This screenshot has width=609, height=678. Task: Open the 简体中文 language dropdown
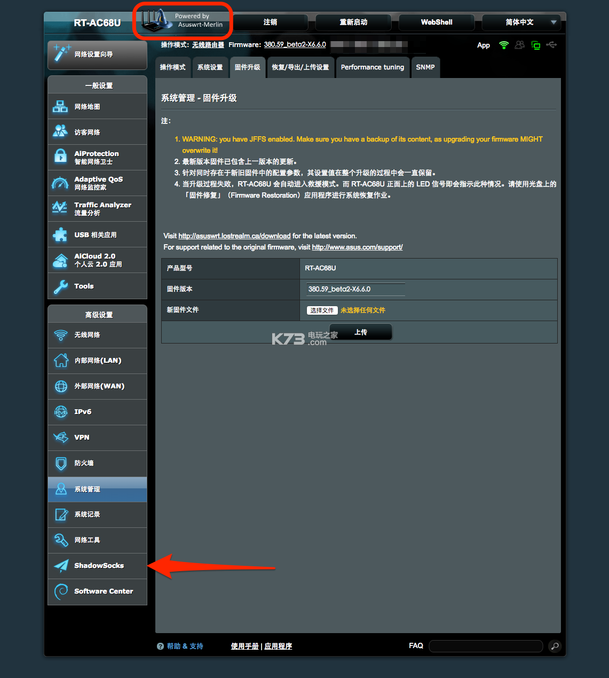coord(521,22)
